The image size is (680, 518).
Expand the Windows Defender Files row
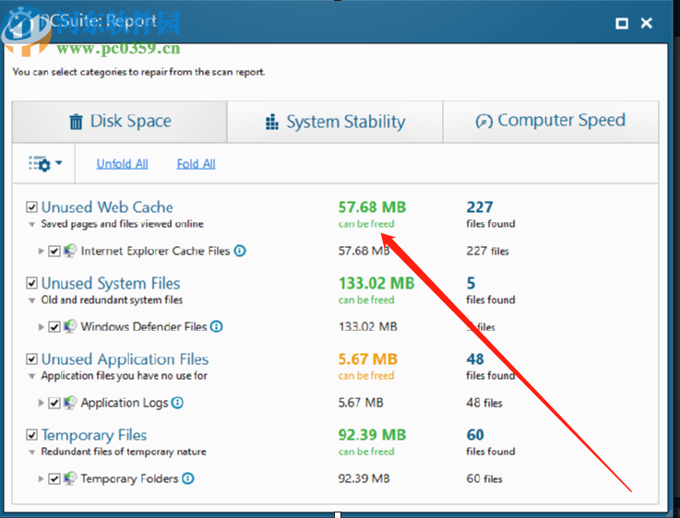[x=41, y=327]
